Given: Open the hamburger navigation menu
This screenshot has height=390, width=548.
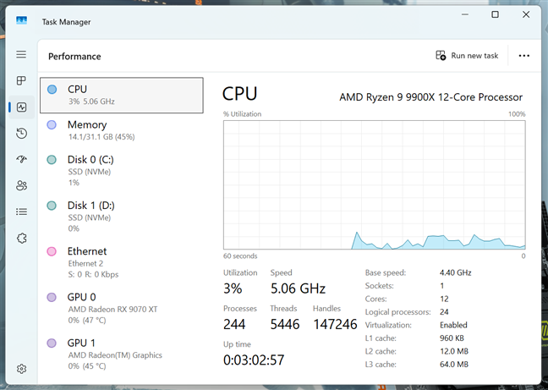Looking at the screenshot, I should point(21,54).
